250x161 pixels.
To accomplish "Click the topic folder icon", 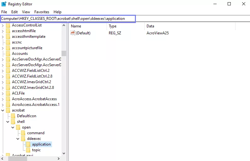I will pos(28,150).
